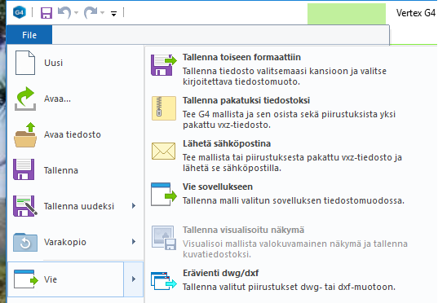Screen dimensions: 438x303
Task: Open the undo history dropdown arrow
Action: click(76, 13)
